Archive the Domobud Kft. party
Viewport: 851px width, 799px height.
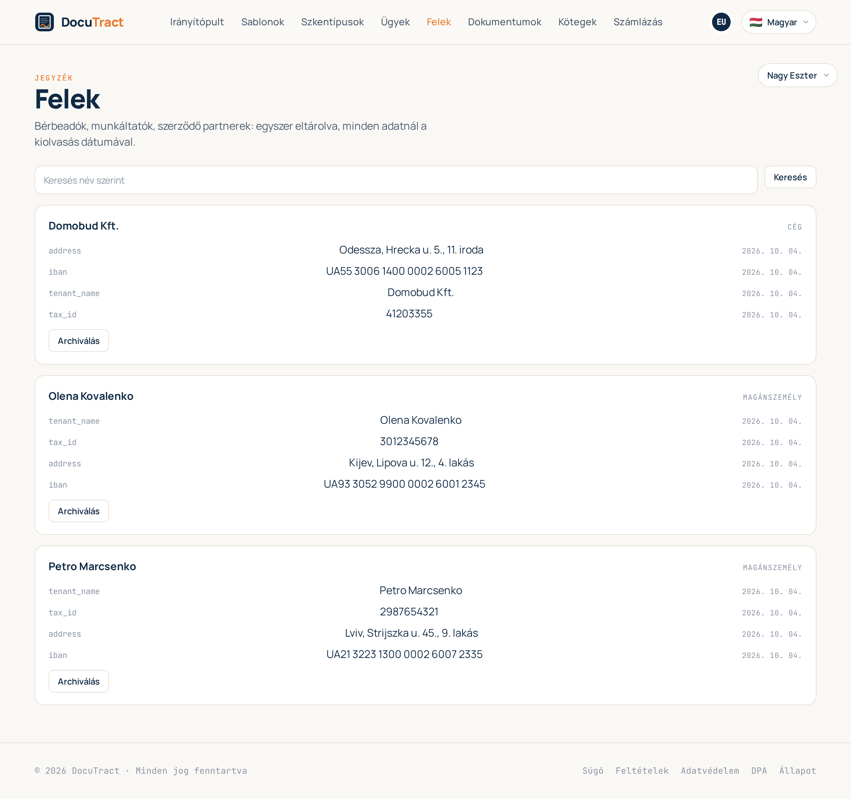(x=79, y=341)
